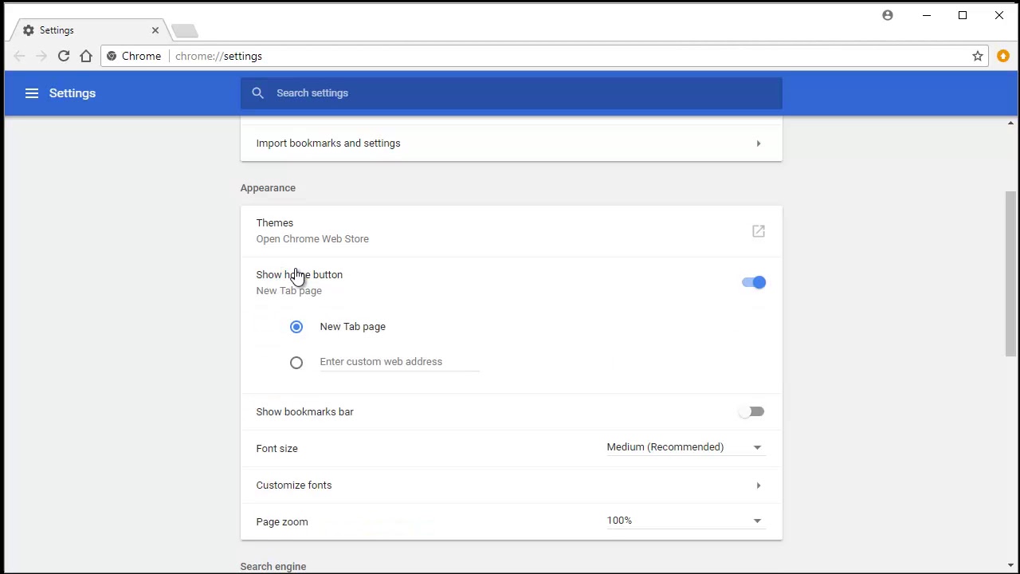Click the forward navigation arrow
The height and width of the screenshot is (574, 1020).
click(x=41, y=56)
